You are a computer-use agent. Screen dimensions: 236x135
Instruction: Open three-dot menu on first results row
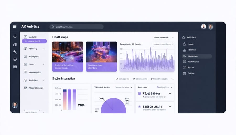point(170,93)
